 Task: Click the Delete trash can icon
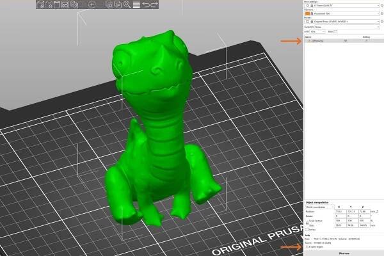tap(57, 4)
